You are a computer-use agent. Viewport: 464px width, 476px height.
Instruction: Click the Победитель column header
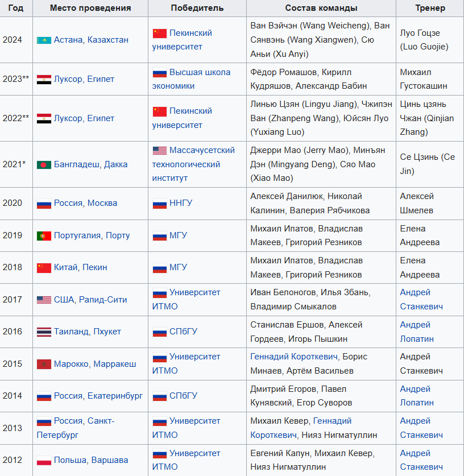coord(197,8)
